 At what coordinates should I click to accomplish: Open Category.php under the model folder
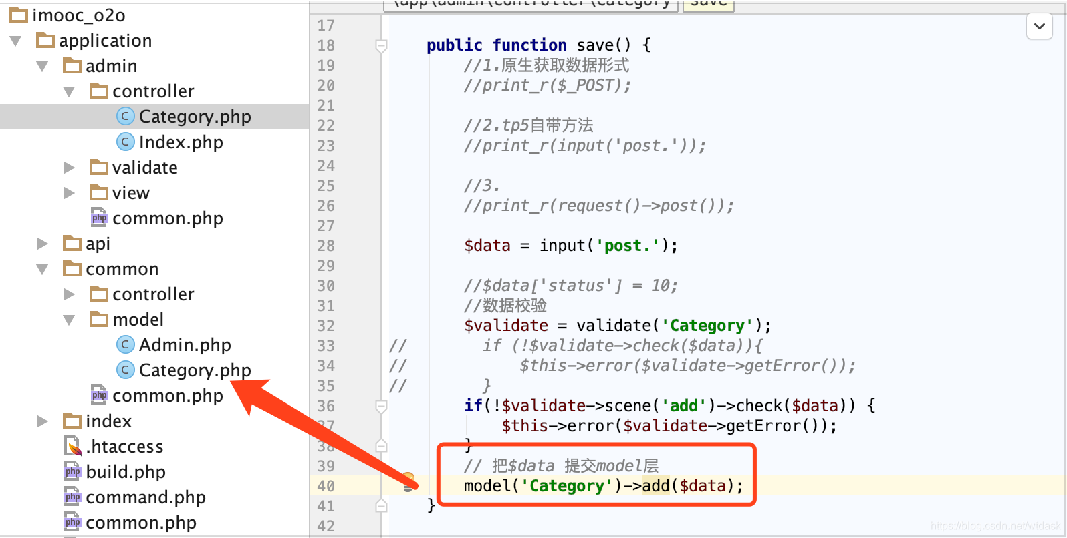click(195, 370)
